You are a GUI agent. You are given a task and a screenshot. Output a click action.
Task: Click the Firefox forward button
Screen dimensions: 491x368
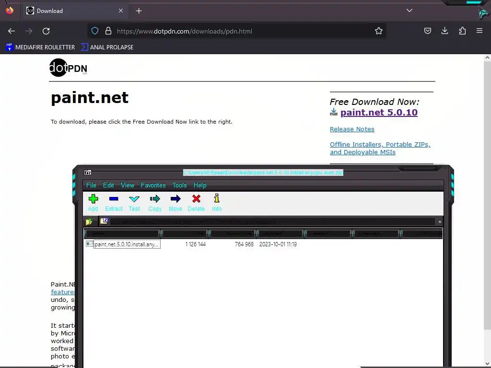[x=29, y=31]
